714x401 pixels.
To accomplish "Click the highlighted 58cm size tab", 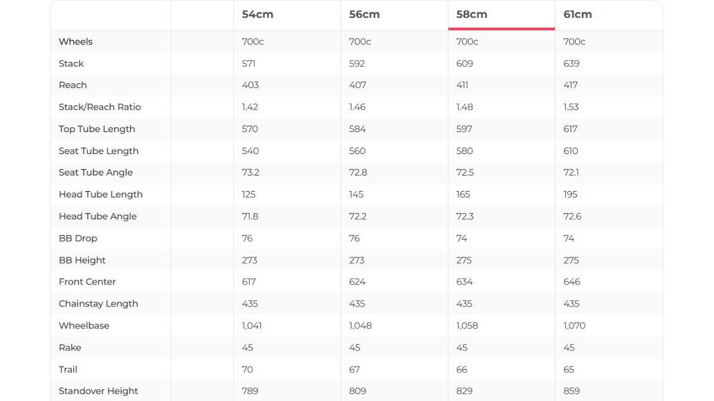I will (x=472, y=14).
